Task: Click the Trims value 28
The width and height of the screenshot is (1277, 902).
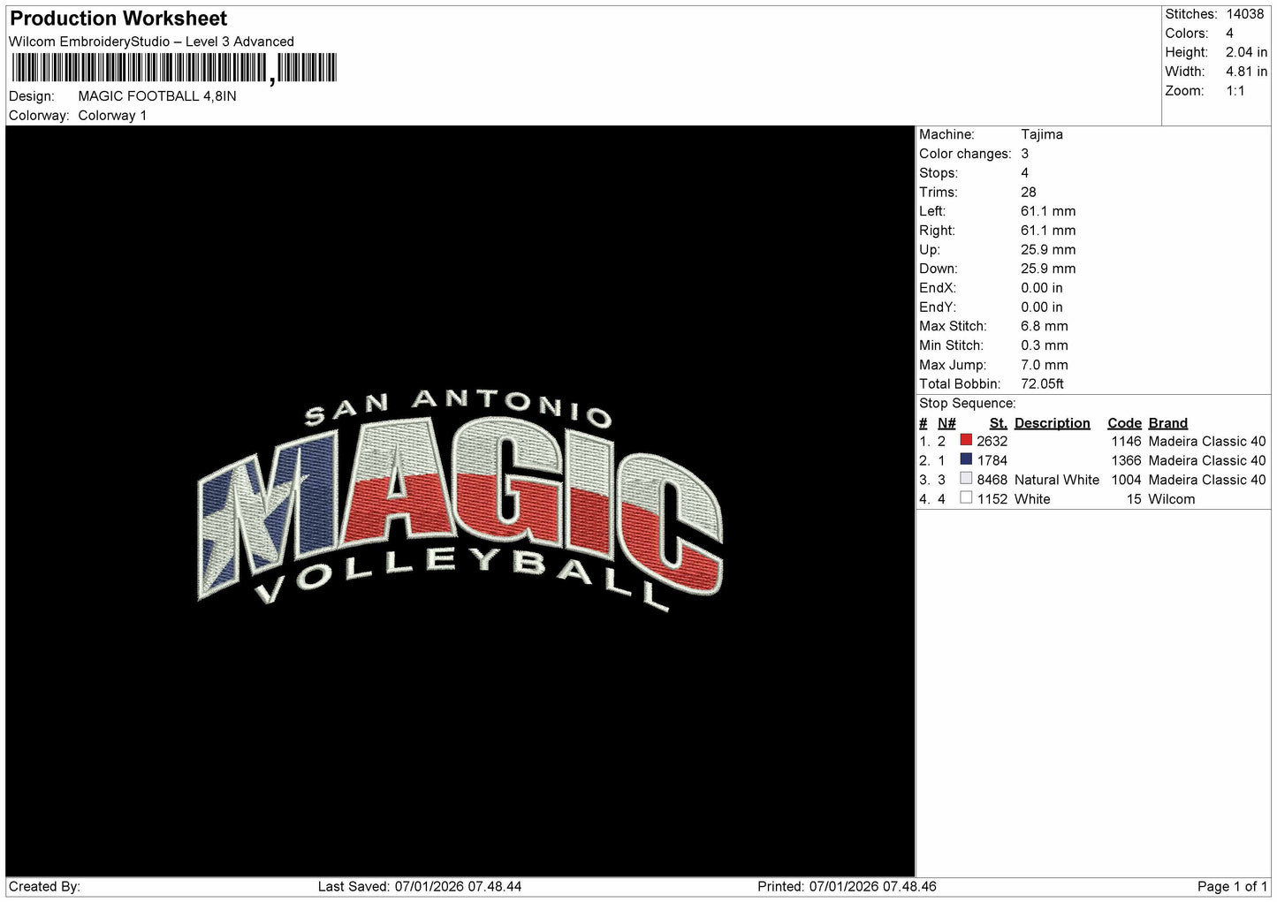Action: pos(1029,192)
